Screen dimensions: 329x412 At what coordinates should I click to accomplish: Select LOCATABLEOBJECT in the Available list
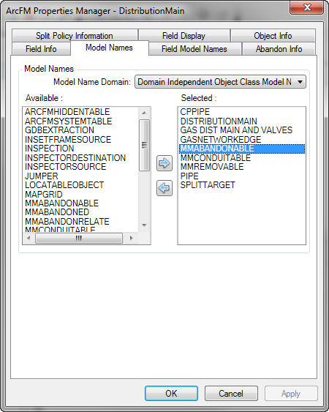[x=64, y=185]
